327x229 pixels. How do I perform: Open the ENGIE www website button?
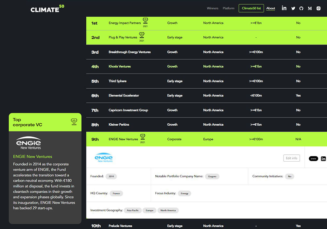point(313,159)
